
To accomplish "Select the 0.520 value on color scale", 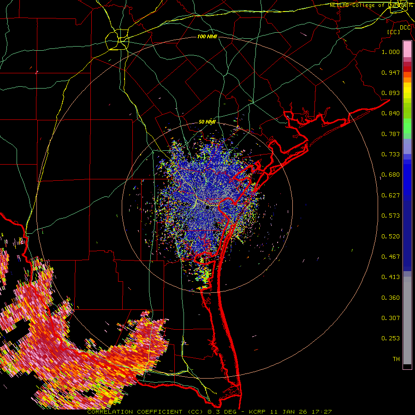I will 391,237.
